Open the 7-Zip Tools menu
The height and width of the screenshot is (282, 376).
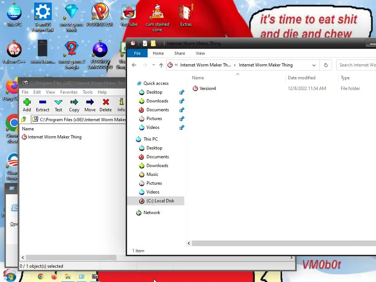click(x=87, y=92)
